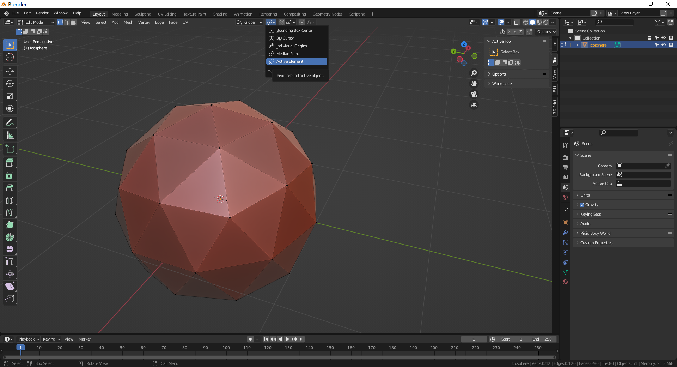Screen dimensions: 677x367
Task: Choose Median Point pivot option
Action: pyautogui.click(x=297, y=54)
